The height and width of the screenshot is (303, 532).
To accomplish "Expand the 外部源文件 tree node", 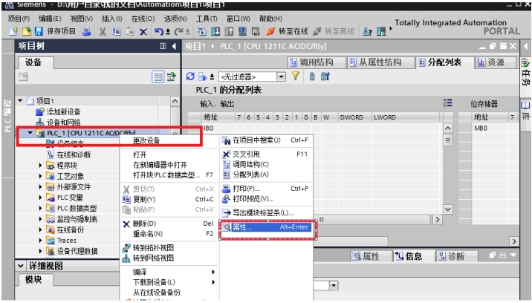I will pos(40,186).
